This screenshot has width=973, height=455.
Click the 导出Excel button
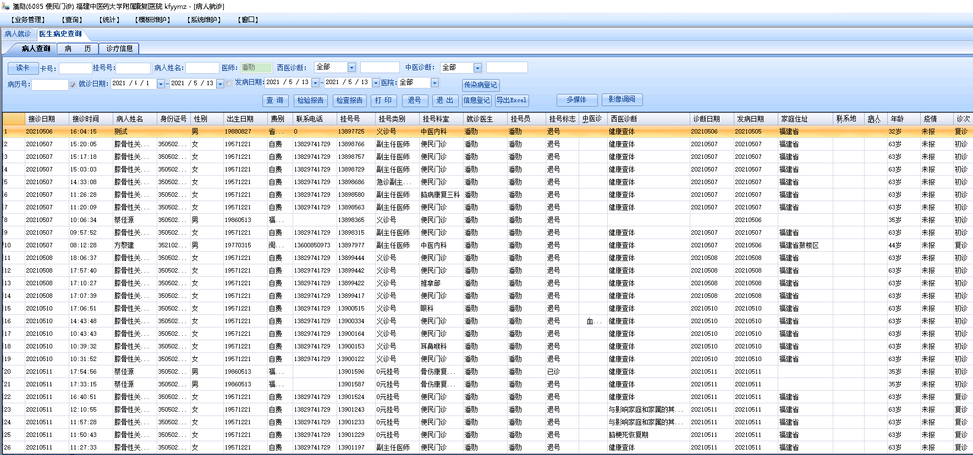[511, 101]
